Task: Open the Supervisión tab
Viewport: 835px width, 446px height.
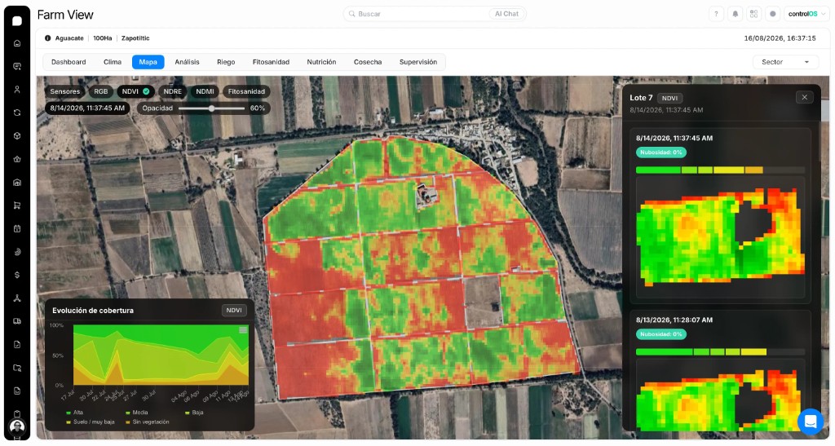Action: pyautogui.click(x=418, y=62)
